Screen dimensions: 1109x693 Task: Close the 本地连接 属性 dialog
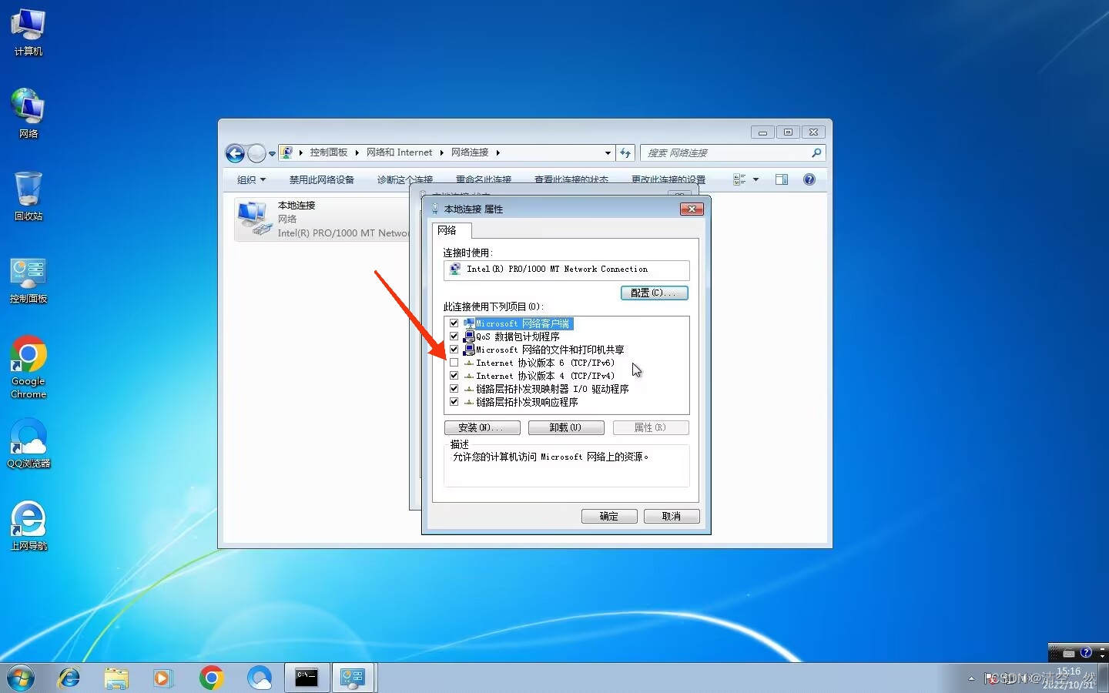click(692, 209)
